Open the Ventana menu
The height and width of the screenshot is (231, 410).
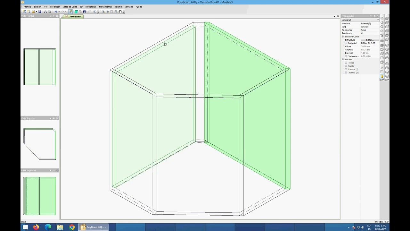tap(129, 7)
